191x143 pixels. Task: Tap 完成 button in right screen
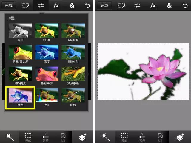tap(104, 5)
